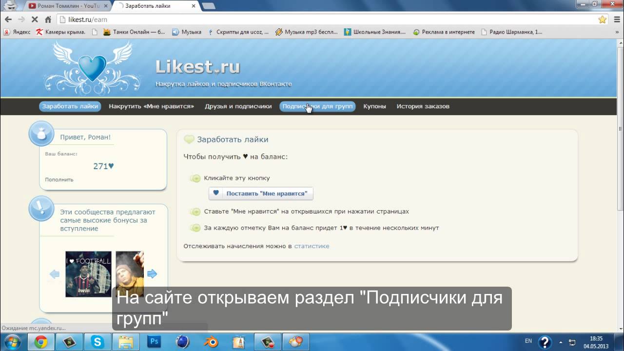Bookmark this page with the star icon

pyautogui.click(x=603, y=19)
